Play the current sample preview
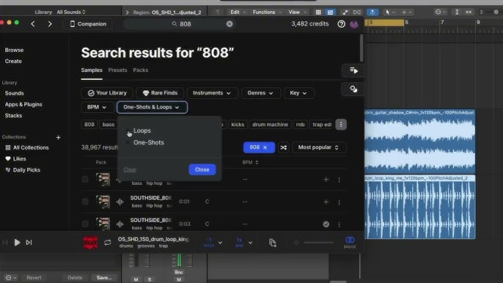 [18, 243]
